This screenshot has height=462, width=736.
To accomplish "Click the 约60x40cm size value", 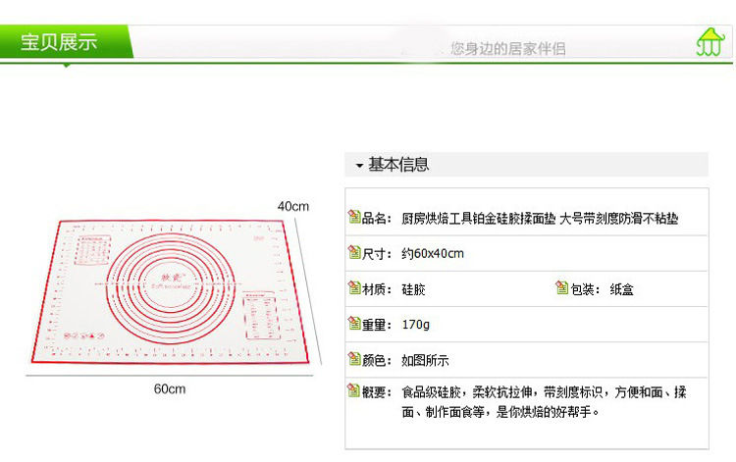I will click(x=433, y=254).
